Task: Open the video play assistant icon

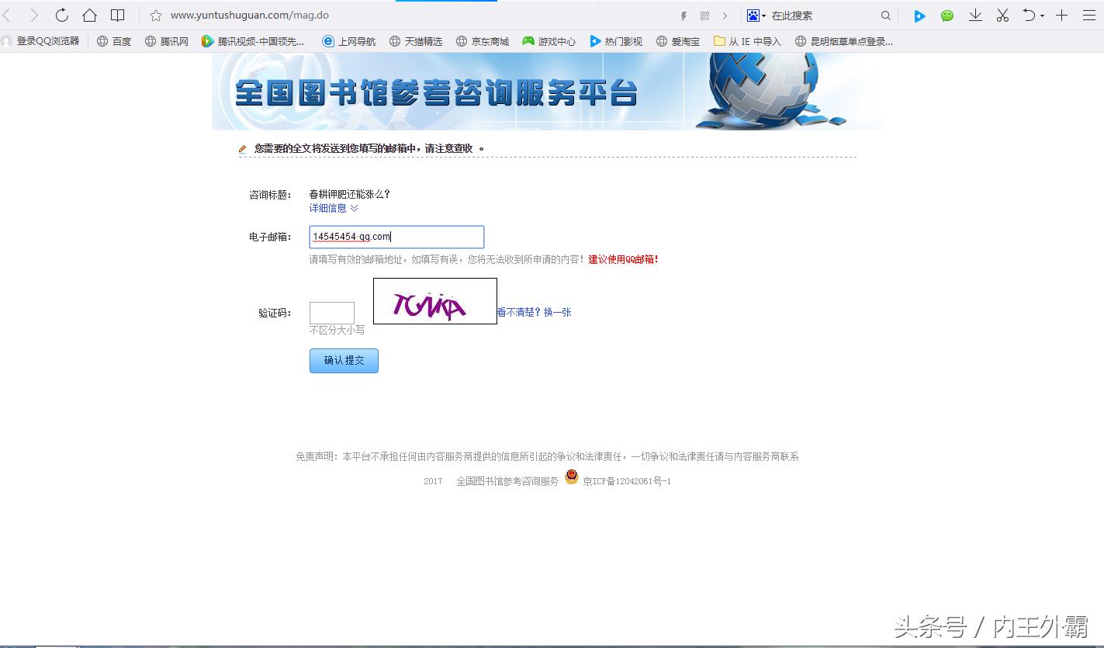Action: (919, 15)
